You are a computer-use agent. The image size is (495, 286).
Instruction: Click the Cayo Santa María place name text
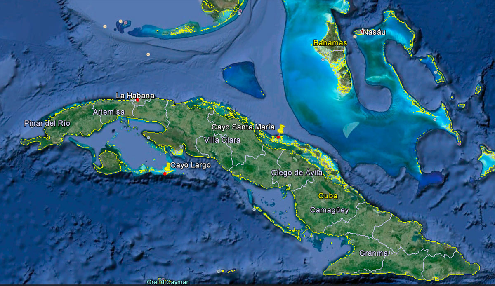[x=243, y=127]
